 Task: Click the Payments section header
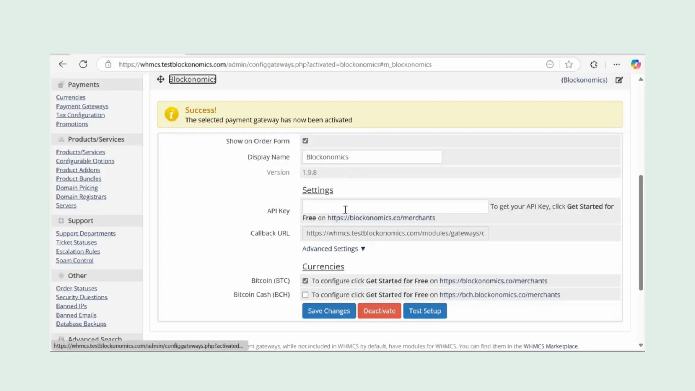[x=97, y=85]
